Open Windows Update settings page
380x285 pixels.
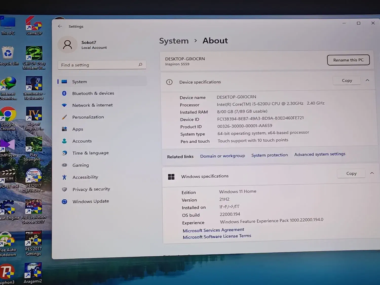coord(90,201)
